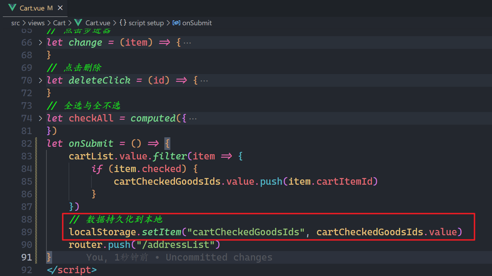Click the computed call on line 74

tap(153, 118)
